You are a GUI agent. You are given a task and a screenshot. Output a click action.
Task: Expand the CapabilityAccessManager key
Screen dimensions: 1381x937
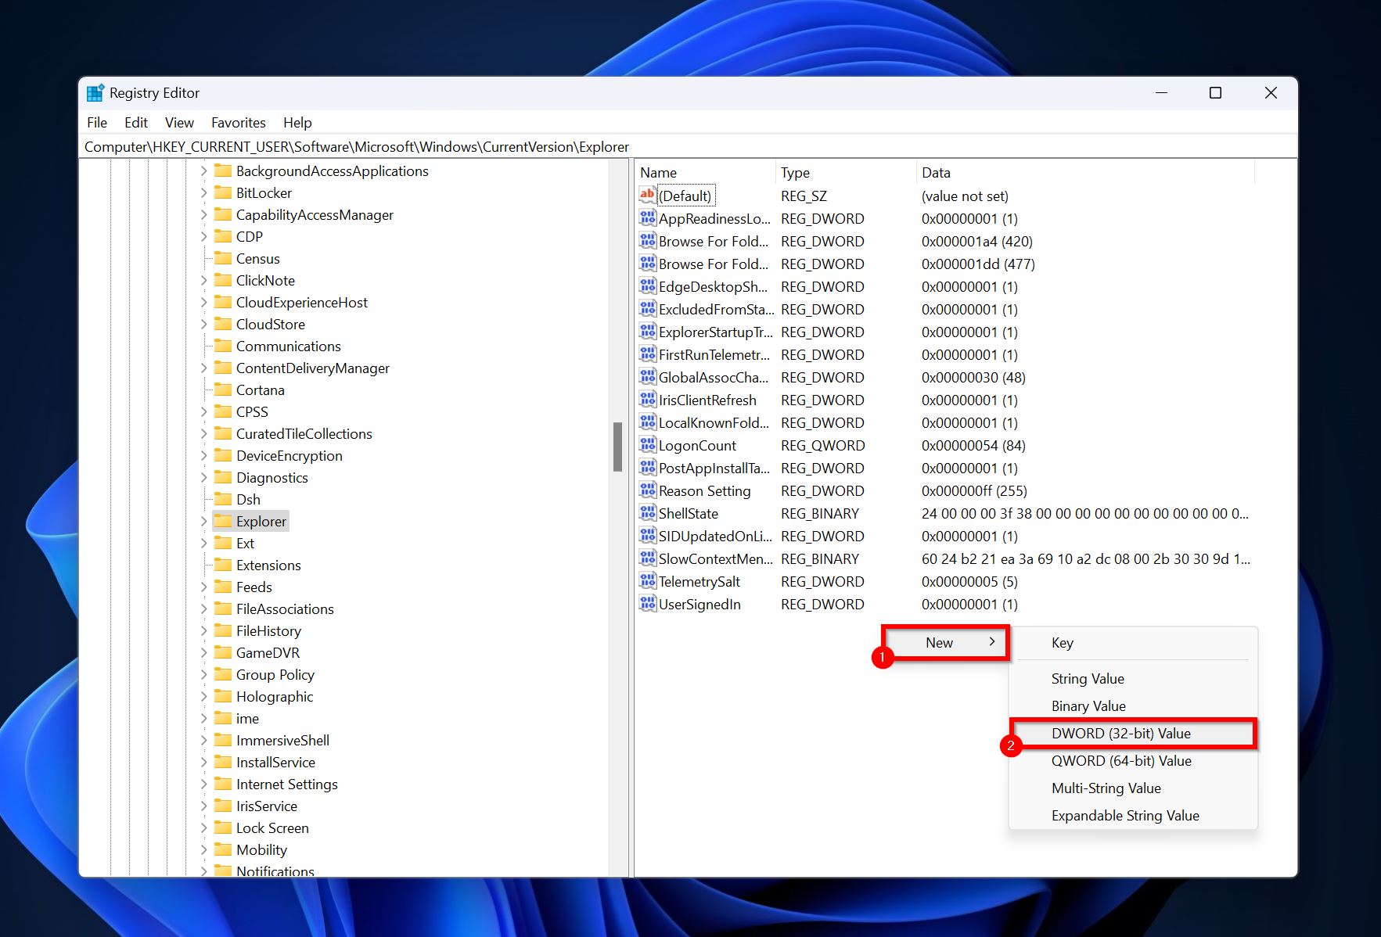tap(203, 214)
